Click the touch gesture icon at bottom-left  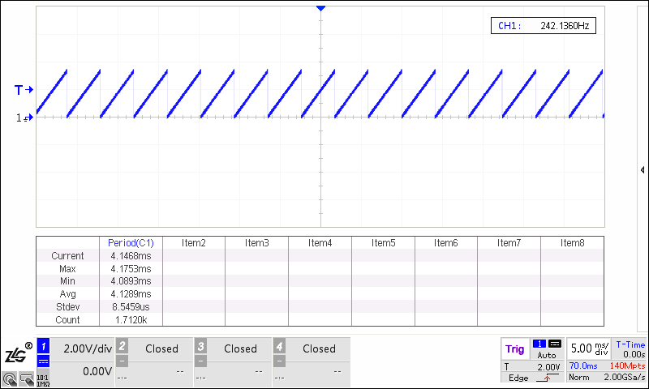9,378
